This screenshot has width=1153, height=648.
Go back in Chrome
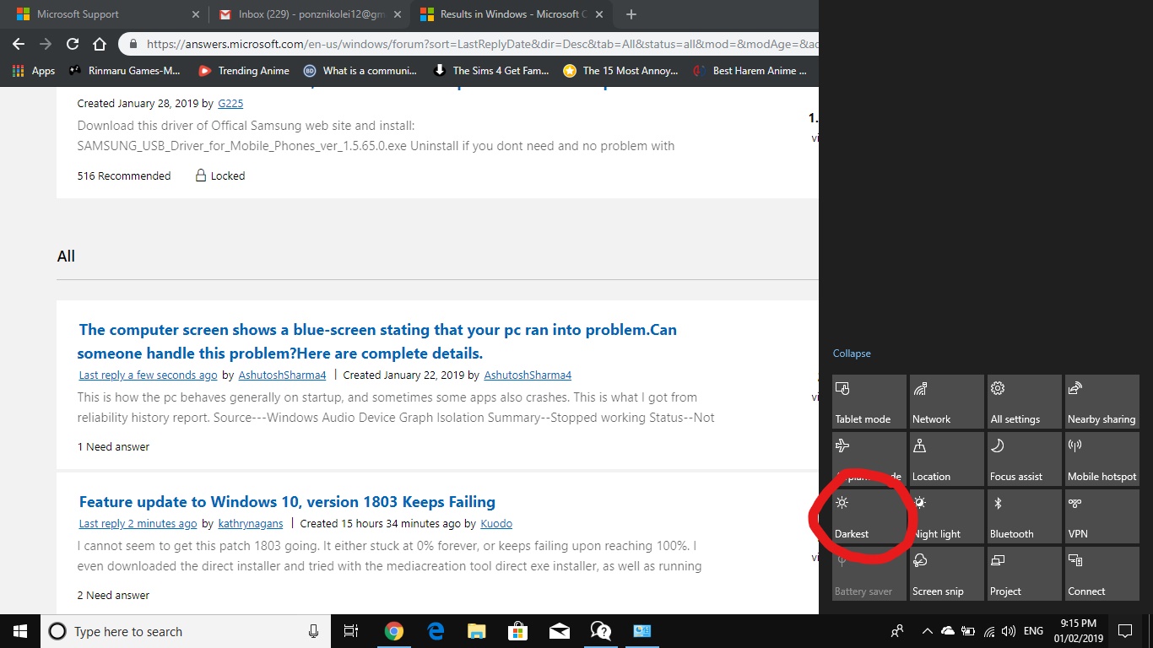19,44
